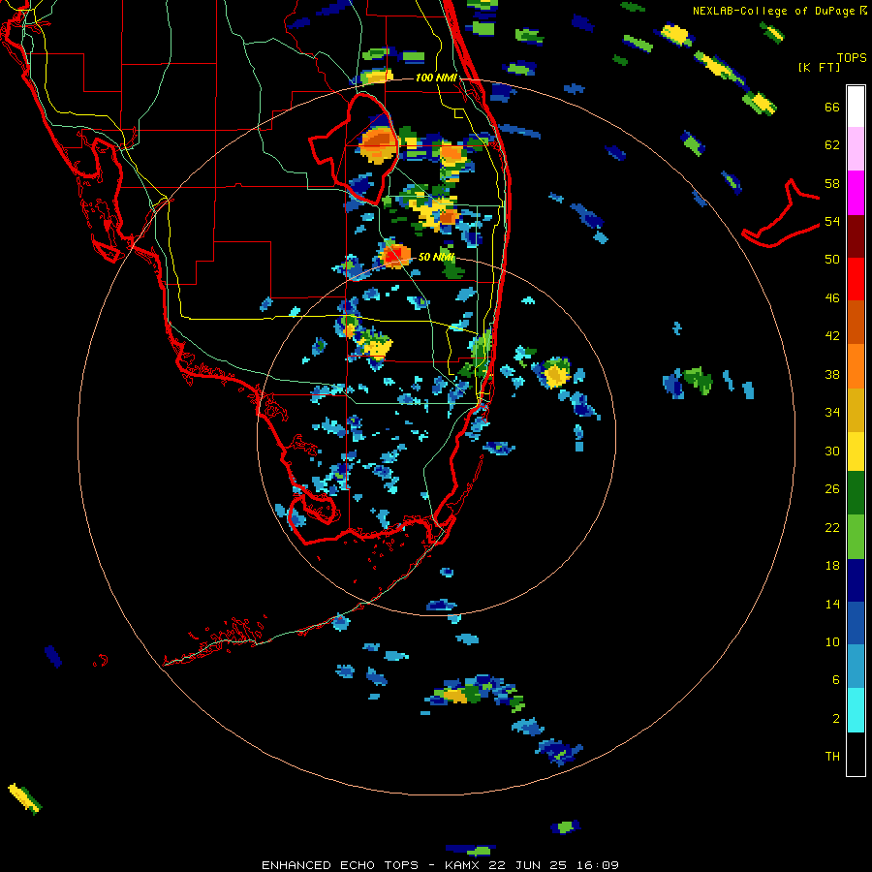
Task: Click the 42 value on the scale
Action: [x=832, y=335]
